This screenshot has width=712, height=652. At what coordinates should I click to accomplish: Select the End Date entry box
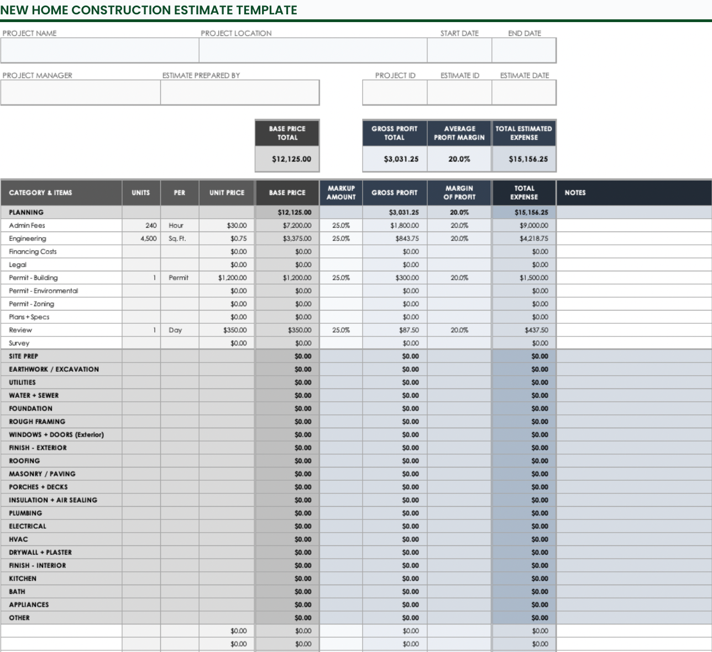[523, 50]
